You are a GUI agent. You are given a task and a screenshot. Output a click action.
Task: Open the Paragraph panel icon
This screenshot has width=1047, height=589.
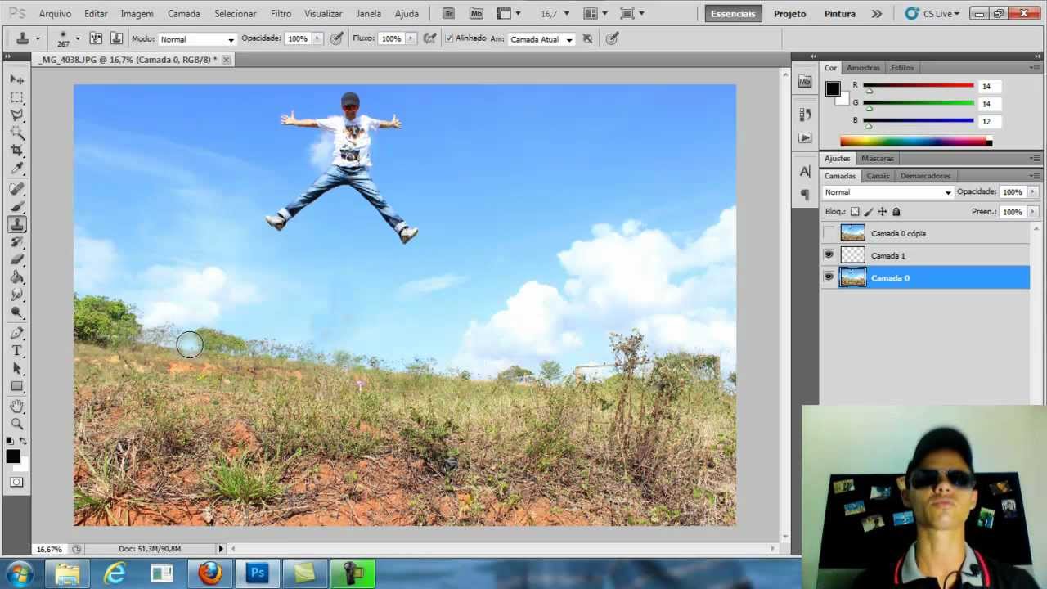click(x=805, y=194)
